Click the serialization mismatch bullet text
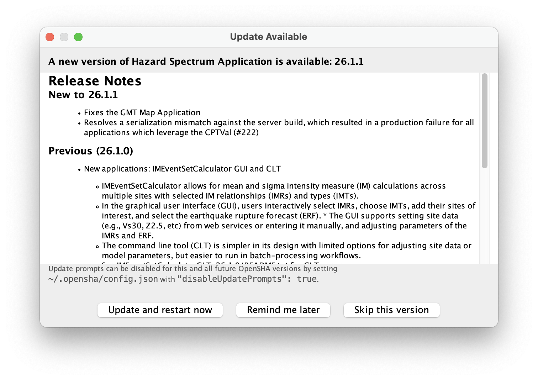This screenshot has width=538, height=380. coord(279,127)
